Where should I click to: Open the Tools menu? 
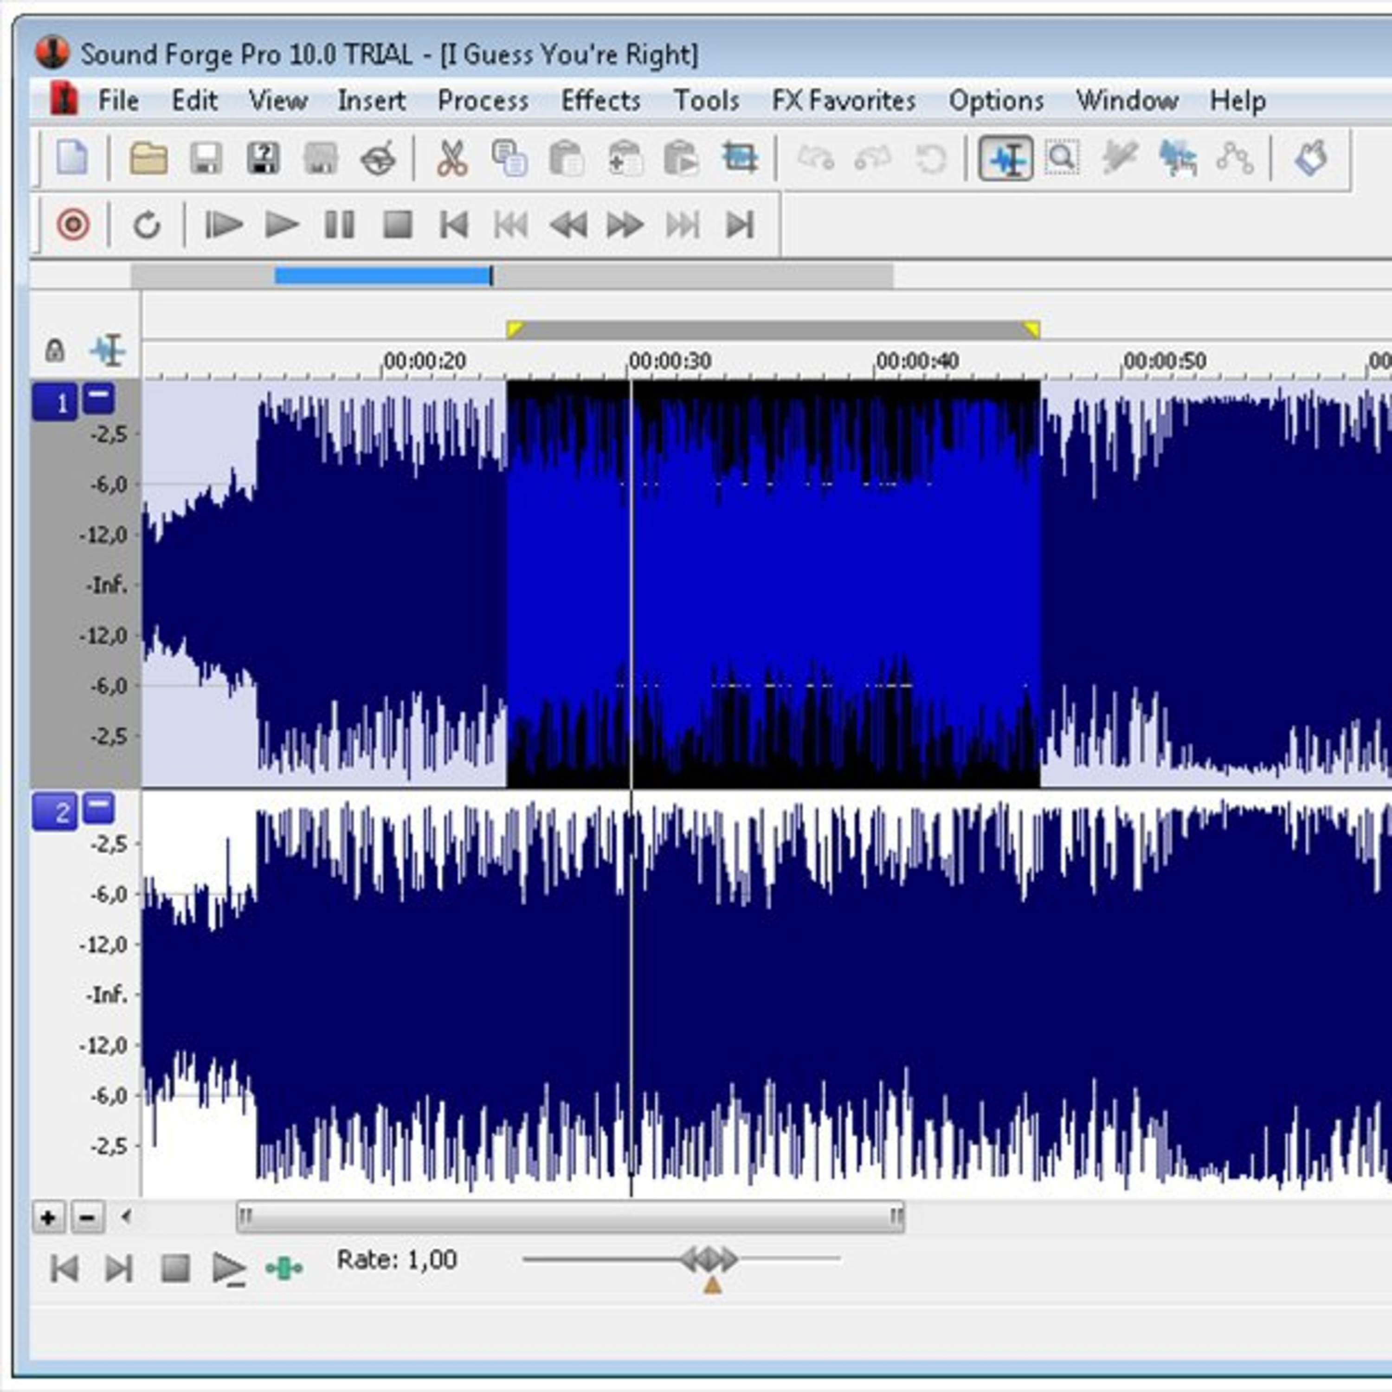point(706,100)
